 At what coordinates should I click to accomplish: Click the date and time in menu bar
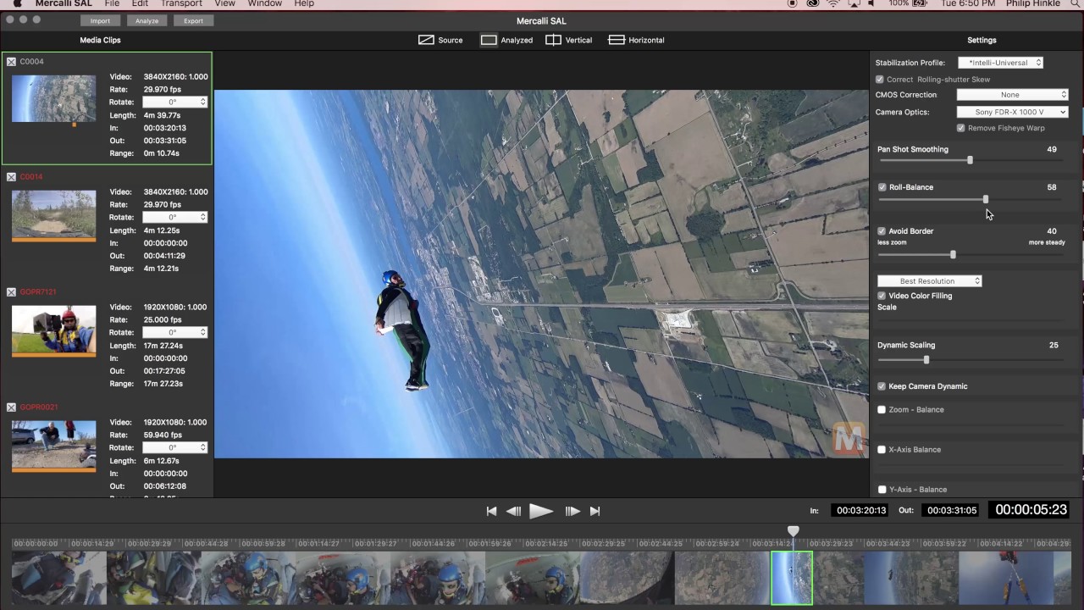pos(969,3)
